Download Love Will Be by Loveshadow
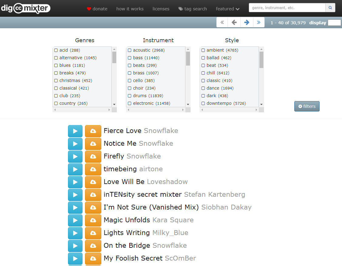 point(93,182)
